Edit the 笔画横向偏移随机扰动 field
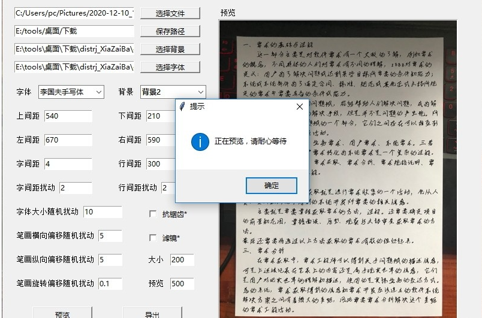Viewport: 482px width, 318px height. coord(110,235)
